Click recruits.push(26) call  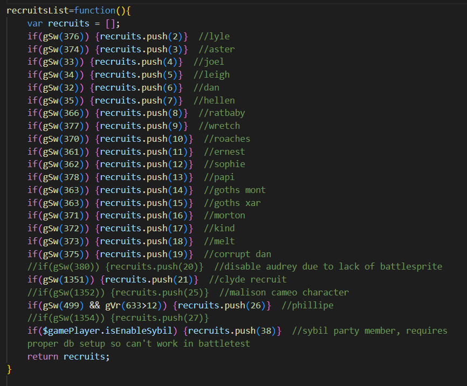point(222,305)
